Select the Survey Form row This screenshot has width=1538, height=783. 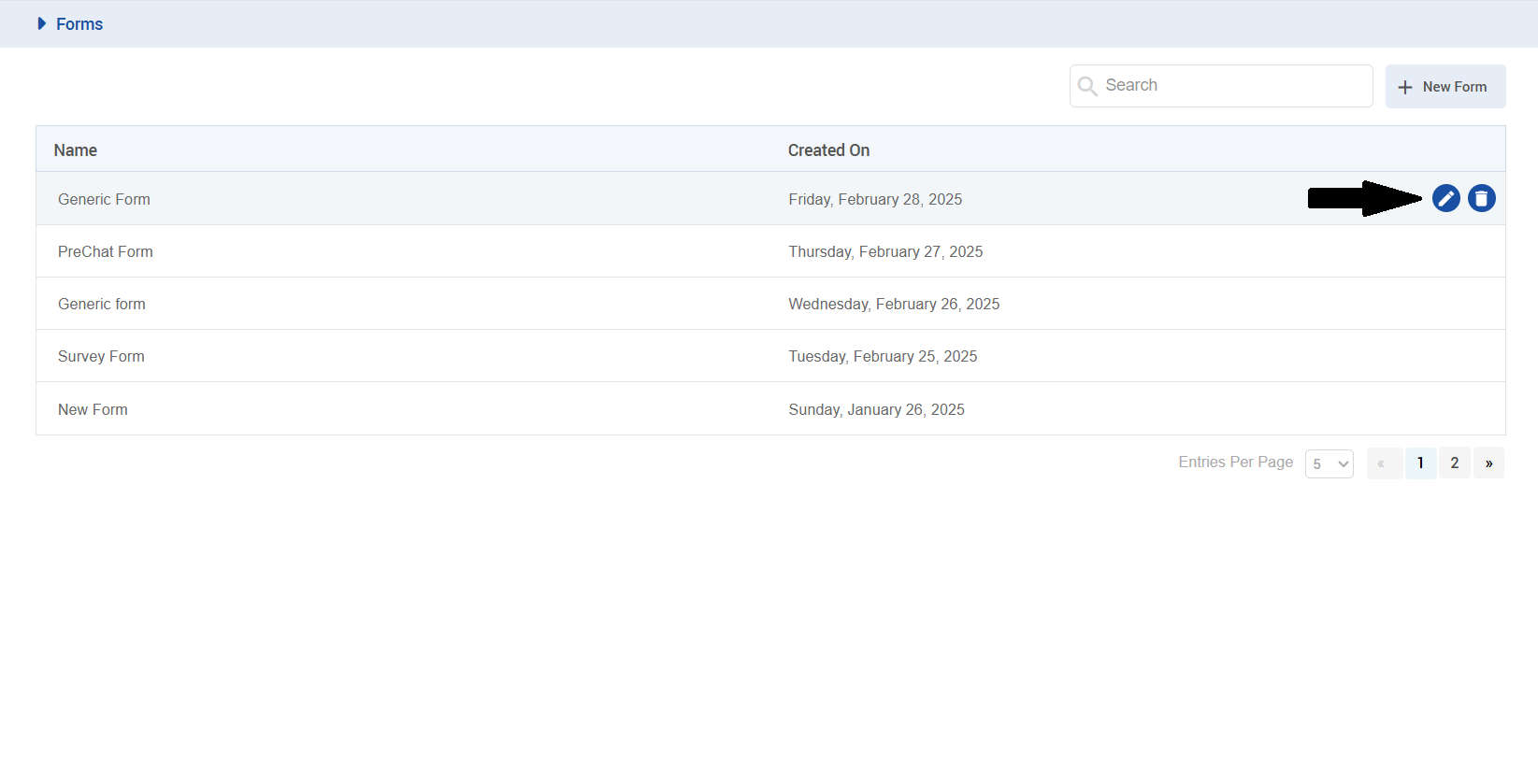click(101, 356)
